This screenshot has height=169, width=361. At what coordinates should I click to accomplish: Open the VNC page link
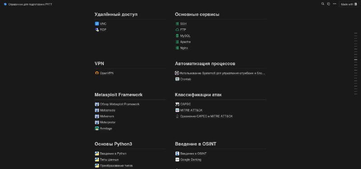(x=103, y=24)
